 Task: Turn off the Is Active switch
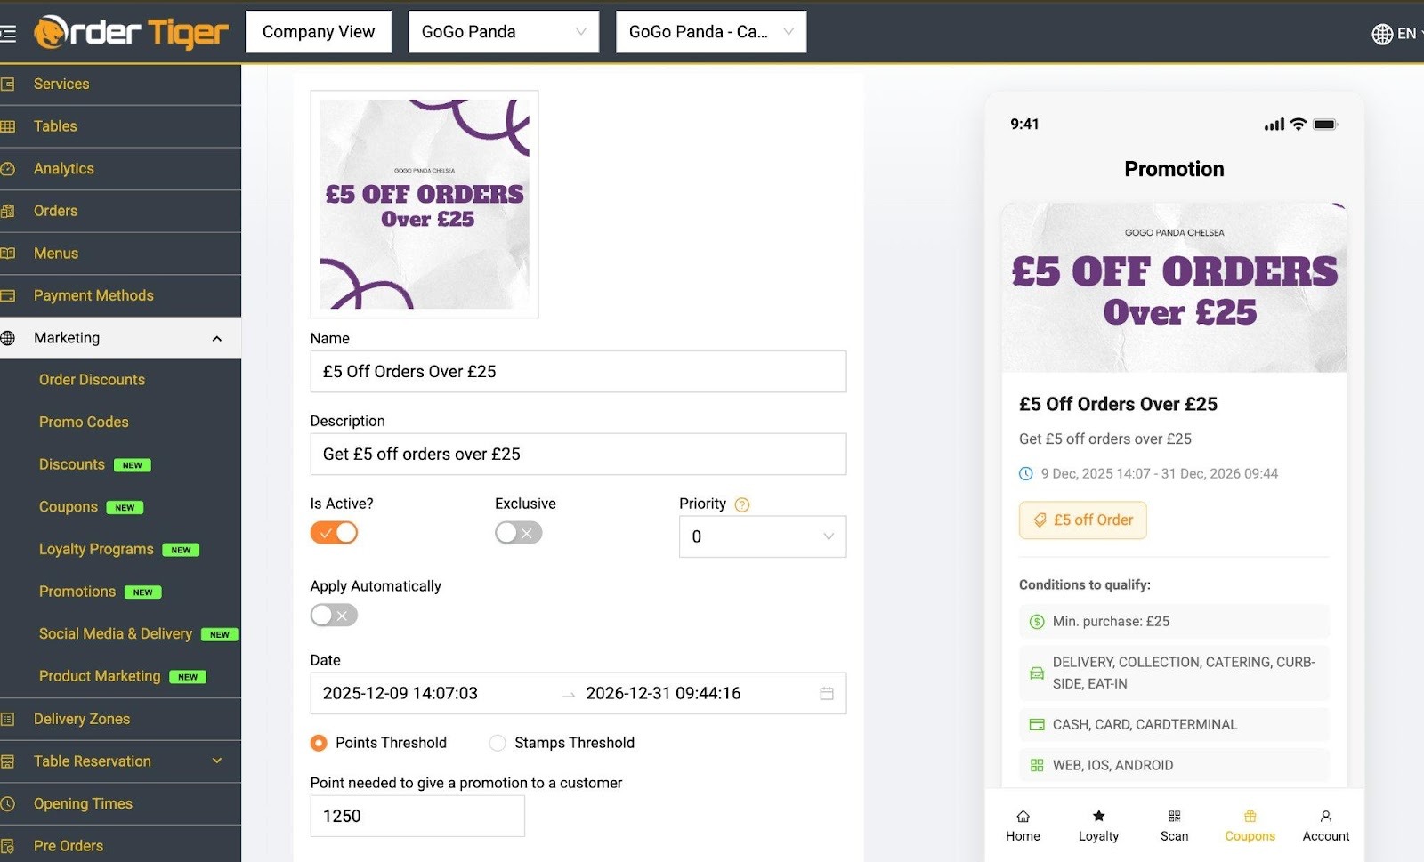click(334, 533)
